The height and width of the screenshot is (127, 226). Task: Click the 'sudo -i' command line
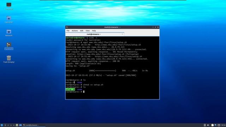(x=81, y=38)
